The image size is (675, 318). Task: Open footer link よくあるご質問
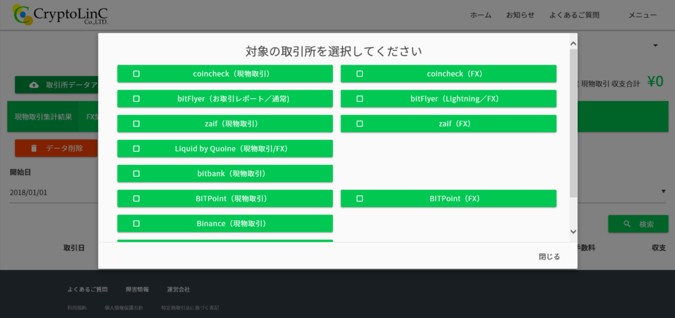(x=88, y=290)
